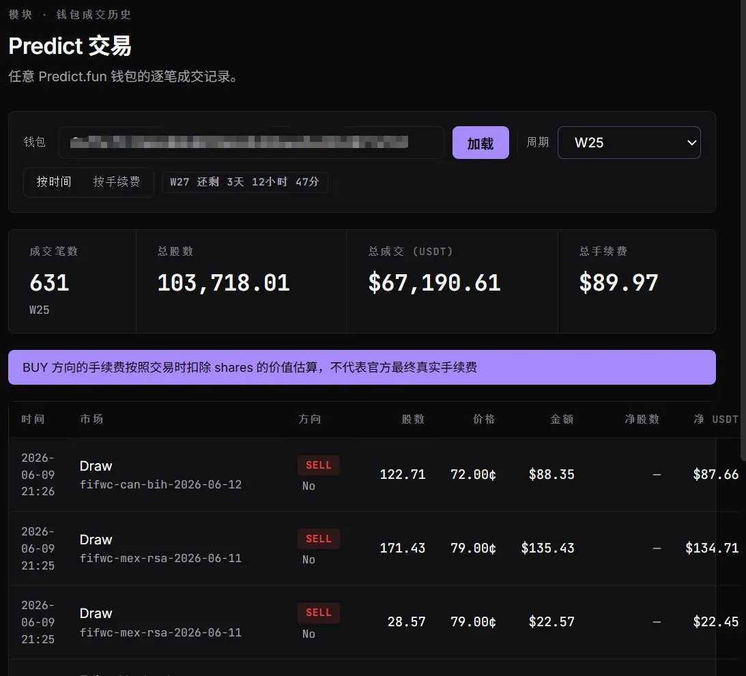Viewport: 746px width, 676px height.
Task: Open market fifwc-can-bih-2026-06-12
Action: 160,484
